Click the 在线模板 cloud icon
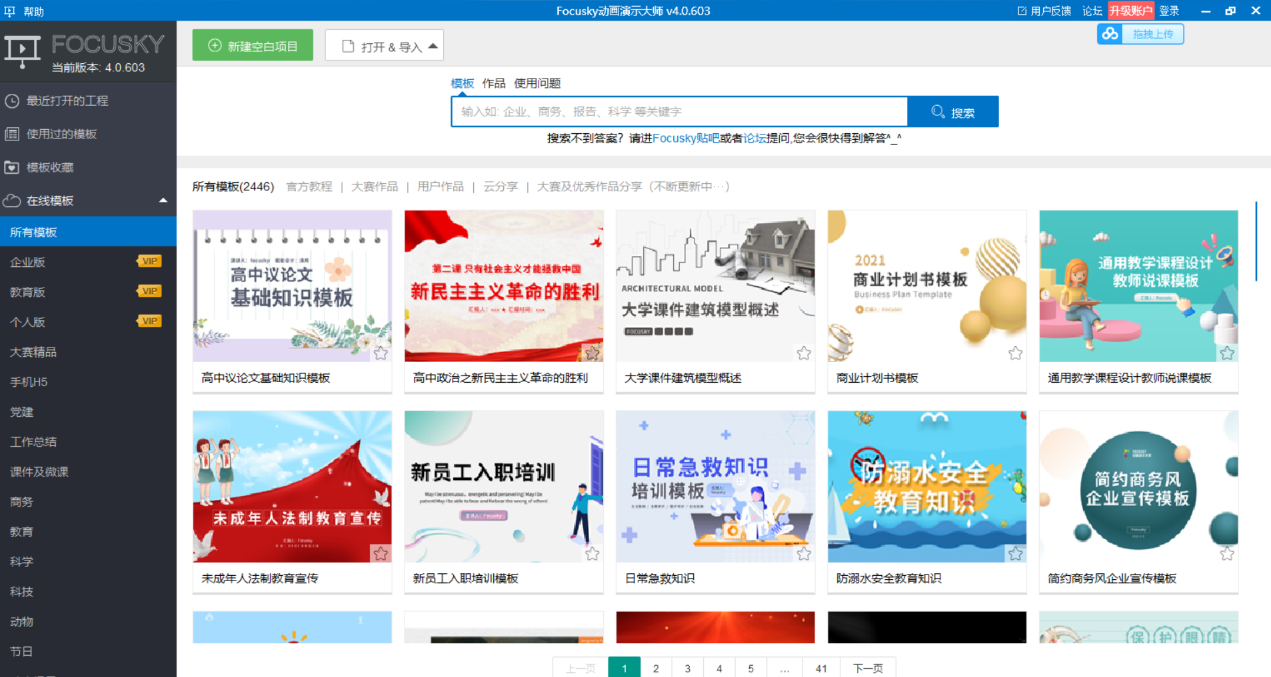The width and height of the screenshot is (1271, 677). 12,200
